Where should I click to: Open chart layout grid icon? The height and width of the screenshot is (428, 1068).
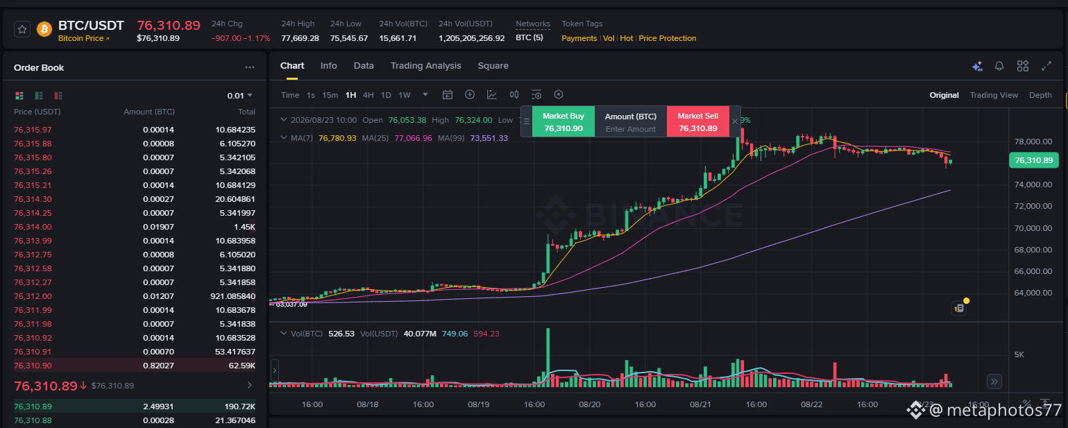coord(1023,67)
